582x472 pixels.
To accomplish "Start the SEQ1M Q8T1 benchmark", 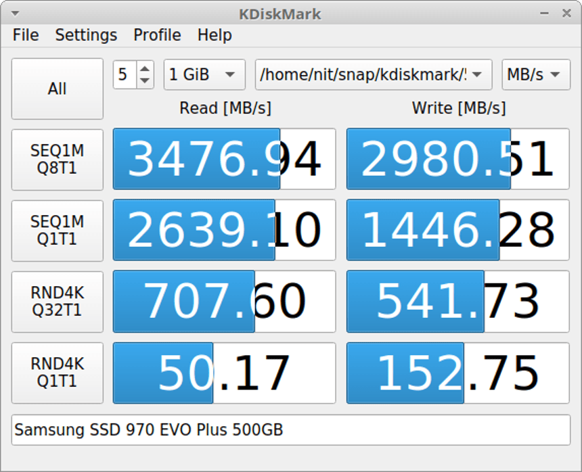I will pyautogui.click(x=57, y=159).
